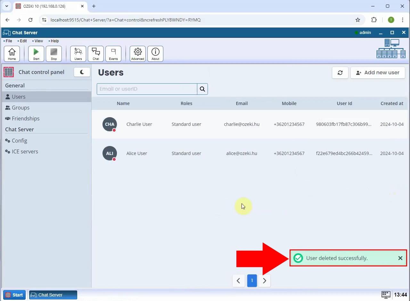Open the Ozeki Start menu button
Viewport: 410px width, 301px height.
(14, 295)
